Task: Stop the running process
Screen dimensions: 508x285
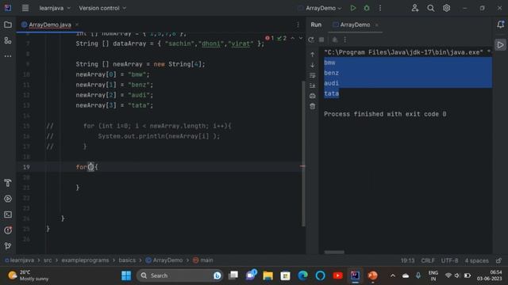Action: (x=321, y=40)
